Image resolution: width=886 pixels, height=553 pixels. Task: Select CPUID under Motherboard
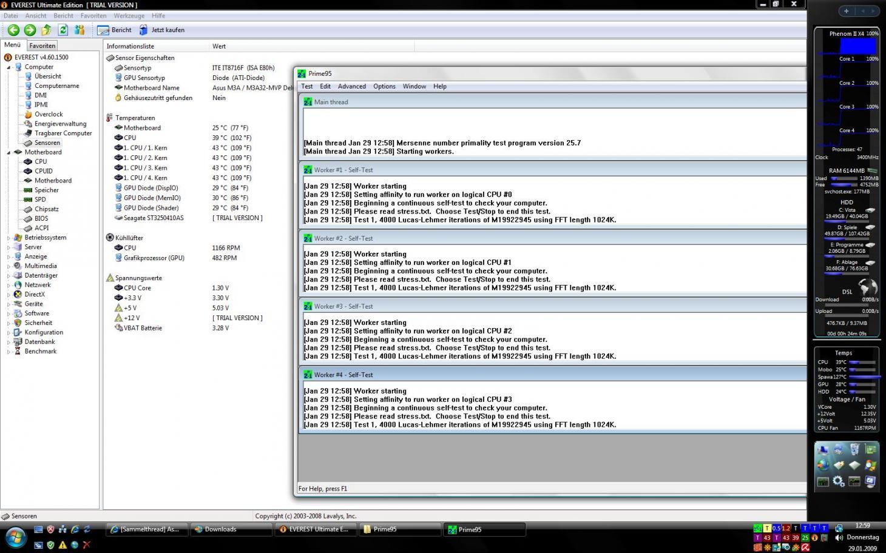click(44, 171)
